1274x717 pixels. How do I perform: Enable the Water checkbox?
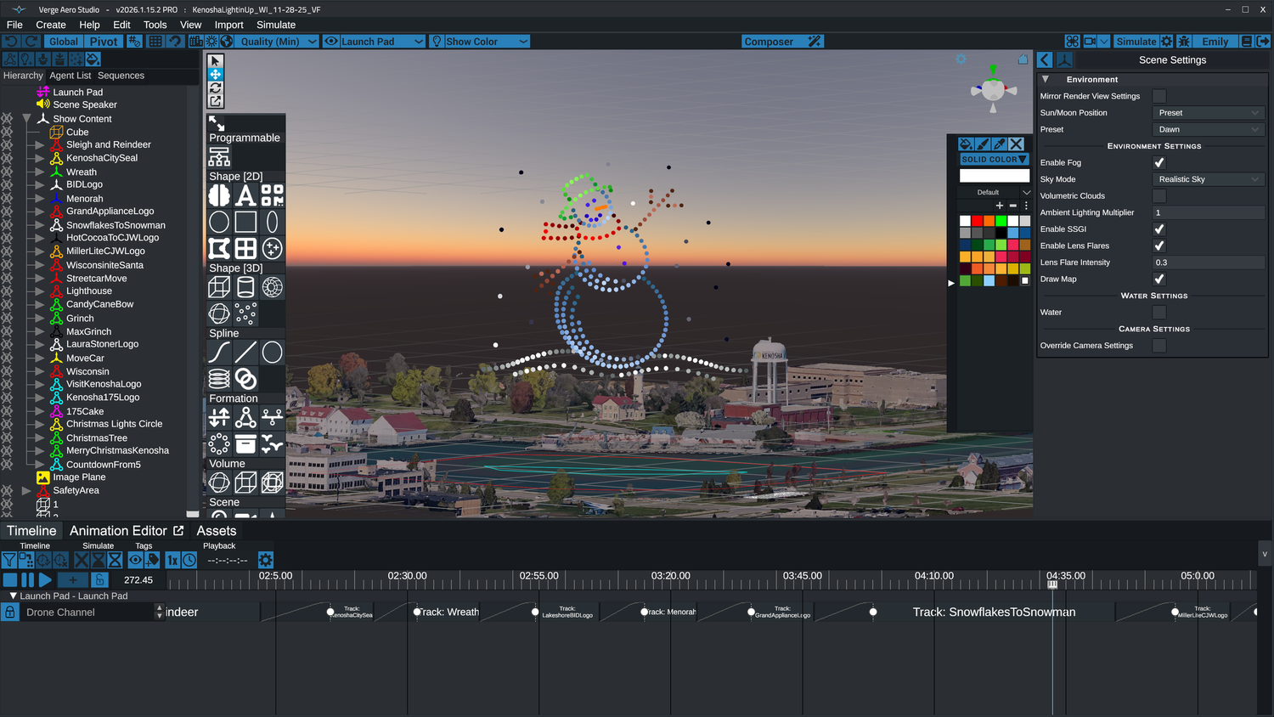tap(1159, 313)
